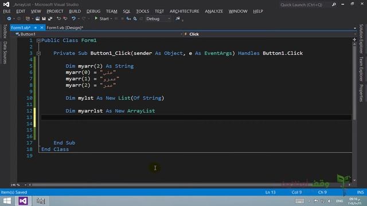Collapse the Button1_Click sub region
This screenshot has width=367, height=206.
click(x=38, y=53)
